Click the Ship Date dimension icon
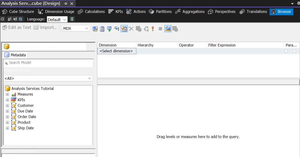 pyautogui.click(x=14, y=128)
